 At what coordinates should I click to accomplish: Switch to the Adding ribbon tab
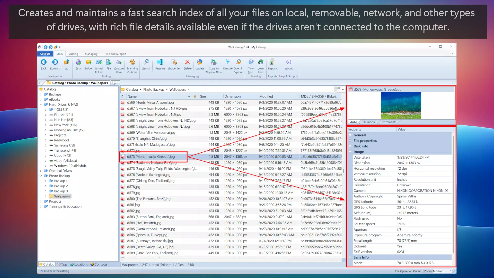(74, 54)
